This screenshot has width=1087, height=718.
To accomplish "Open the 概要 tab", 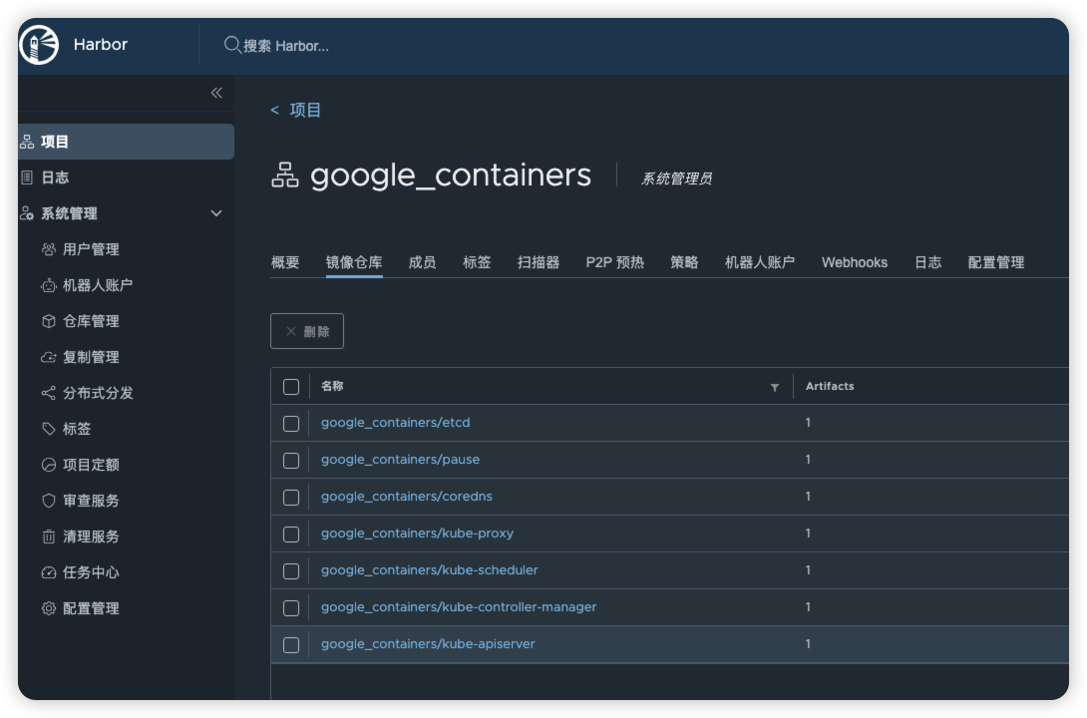I will coord(285,262).
